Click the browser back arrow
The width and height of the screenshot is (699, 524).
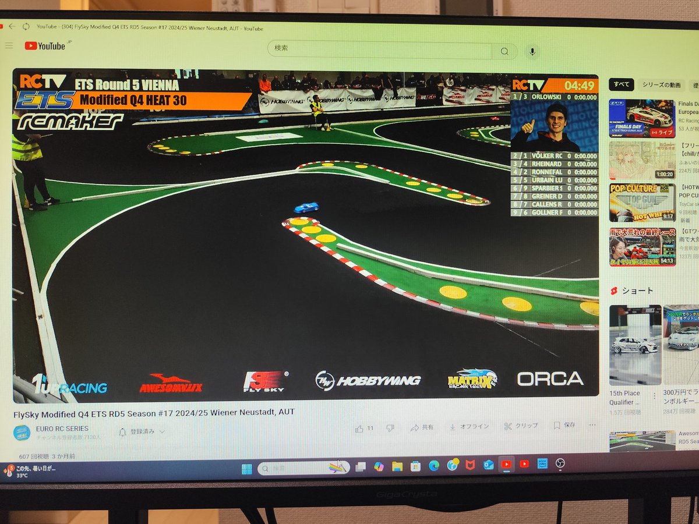[x=12, y=26]
